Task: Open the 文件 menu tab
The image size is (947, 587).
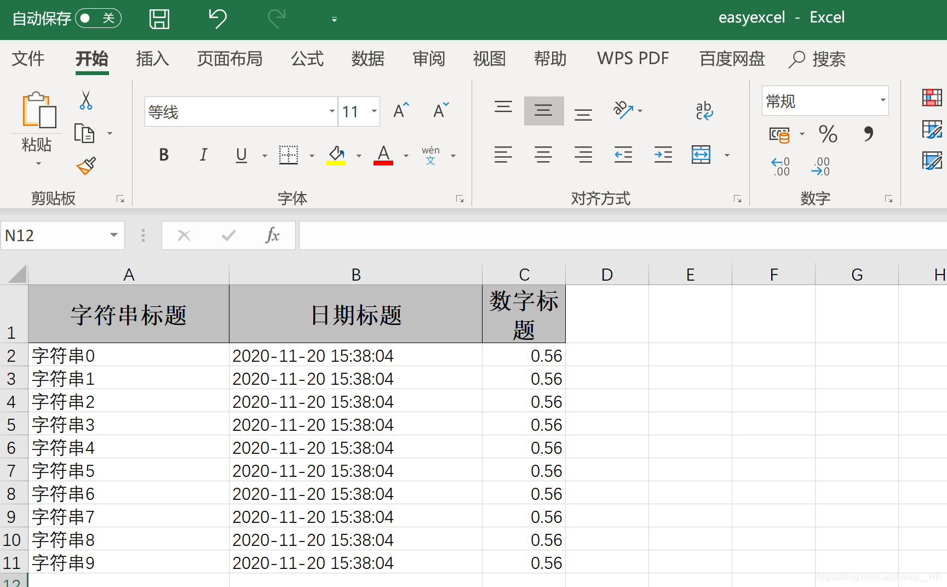Action: [28, 59]
